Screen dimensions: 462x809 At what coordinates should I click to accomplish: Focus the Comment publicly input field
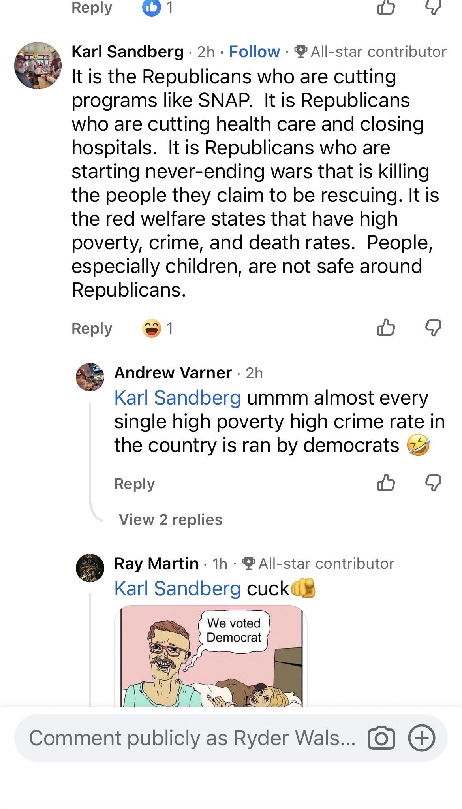click(192, 738)
